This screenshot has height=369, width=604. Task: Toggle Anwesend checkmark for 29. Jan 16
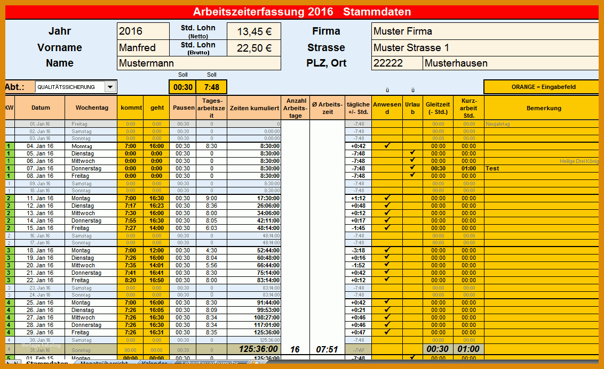click(x=387, y=332)
